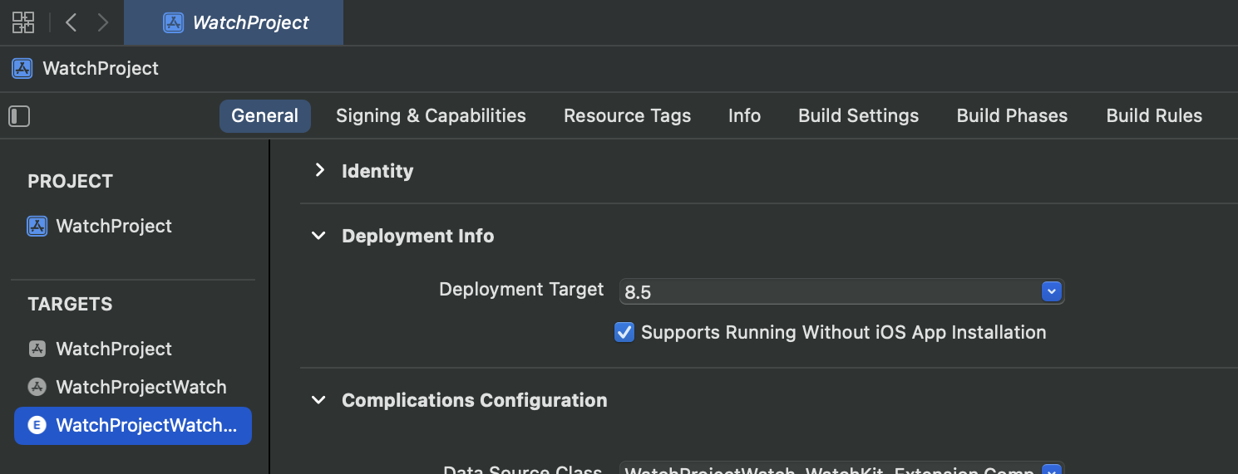Click the WatchProjectWatch round app icon
This screenshot has width=1238, height=474.
[37, 387]
